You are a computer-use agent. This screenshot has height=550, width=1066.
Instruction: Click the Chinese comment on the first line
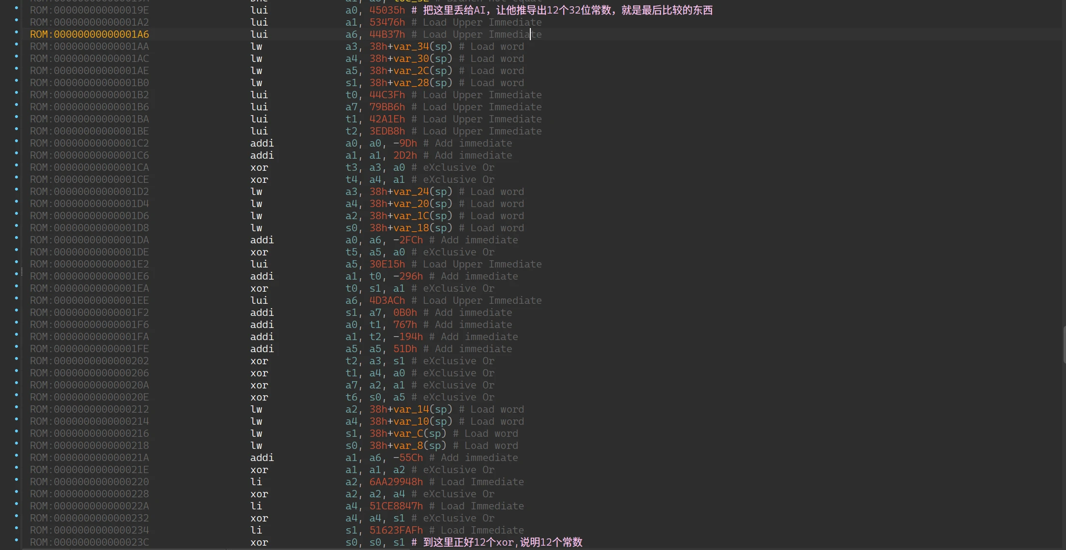[x=567, y=10]
